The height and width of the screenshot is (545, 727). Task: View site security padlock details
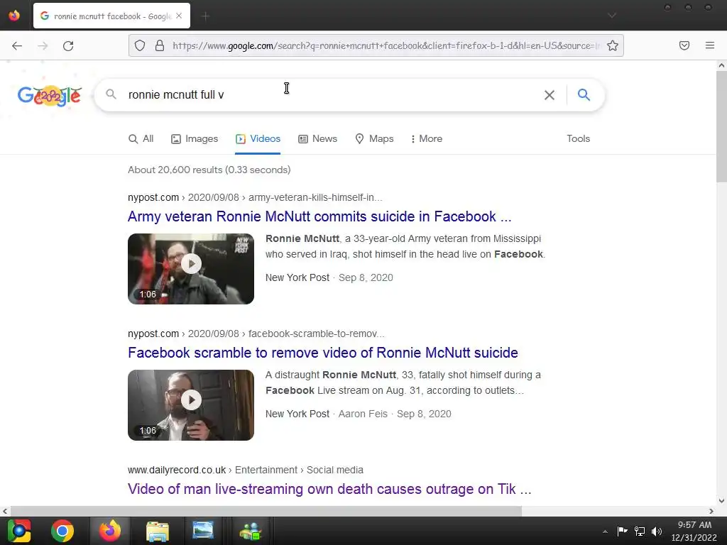coord(160,45)
